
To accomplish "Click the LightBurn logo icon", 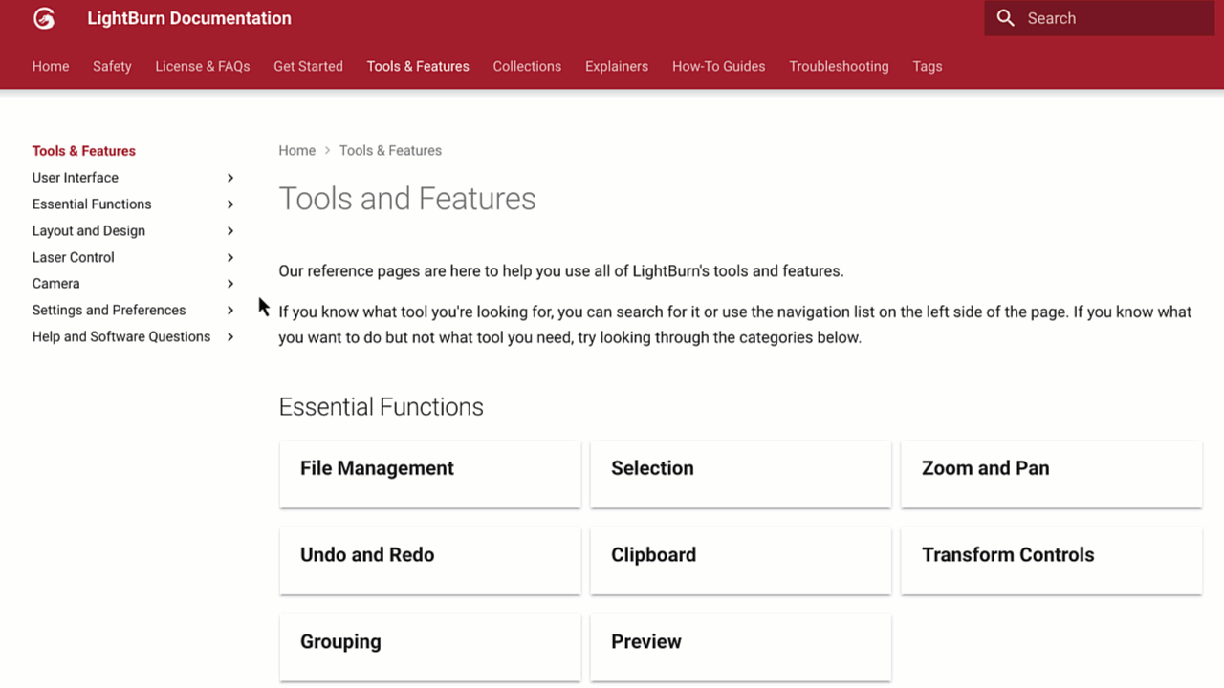I will point(44,18).
